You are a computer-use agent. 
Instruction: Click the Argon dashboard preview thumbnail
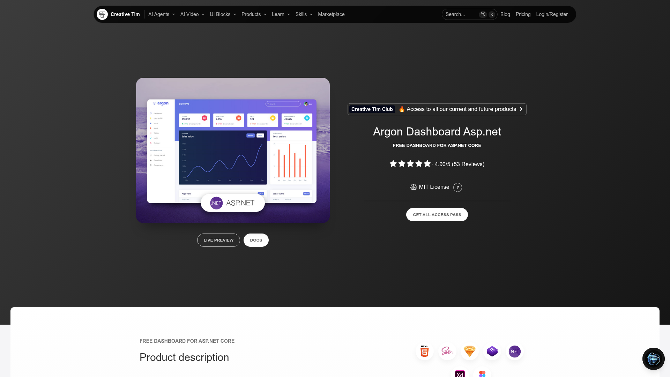click(x=233, y=150)
